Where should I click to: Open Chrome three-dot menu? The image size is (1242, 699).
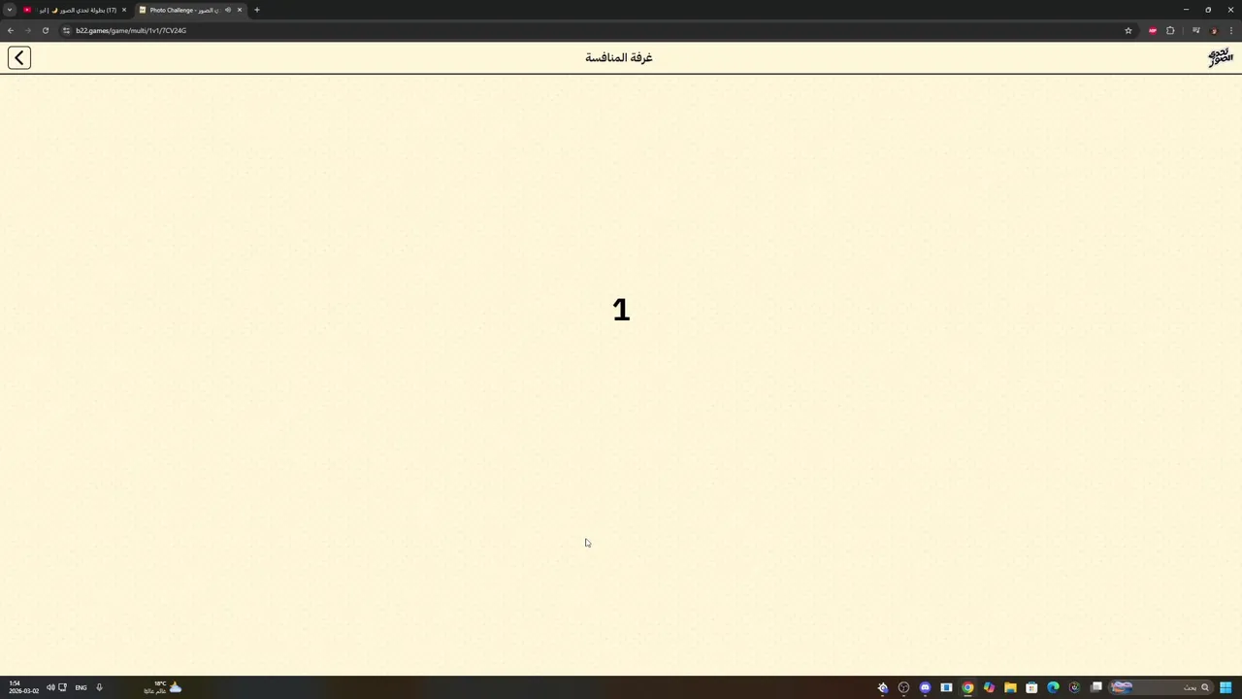(1230, 30)
